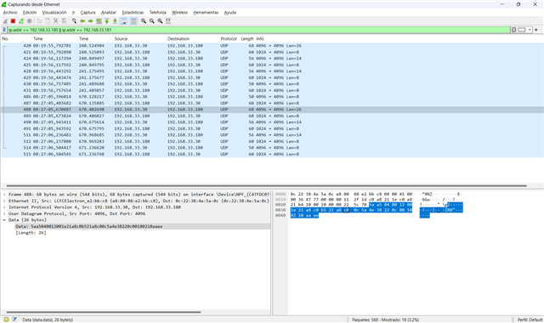The image size is (544, 323).
Task: Sort by the Protocol column header
Action: click(x=229, y=39)
